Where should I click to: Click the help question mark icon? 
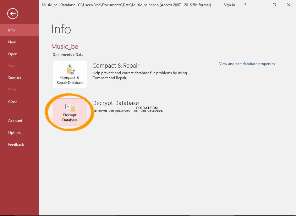coord(245,5)
